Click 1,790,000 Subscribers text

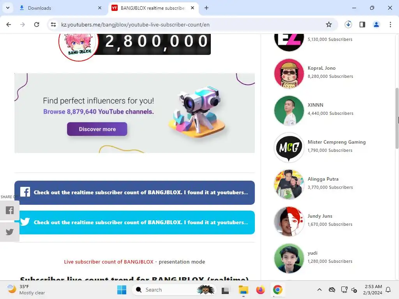[x=330, y=150]
